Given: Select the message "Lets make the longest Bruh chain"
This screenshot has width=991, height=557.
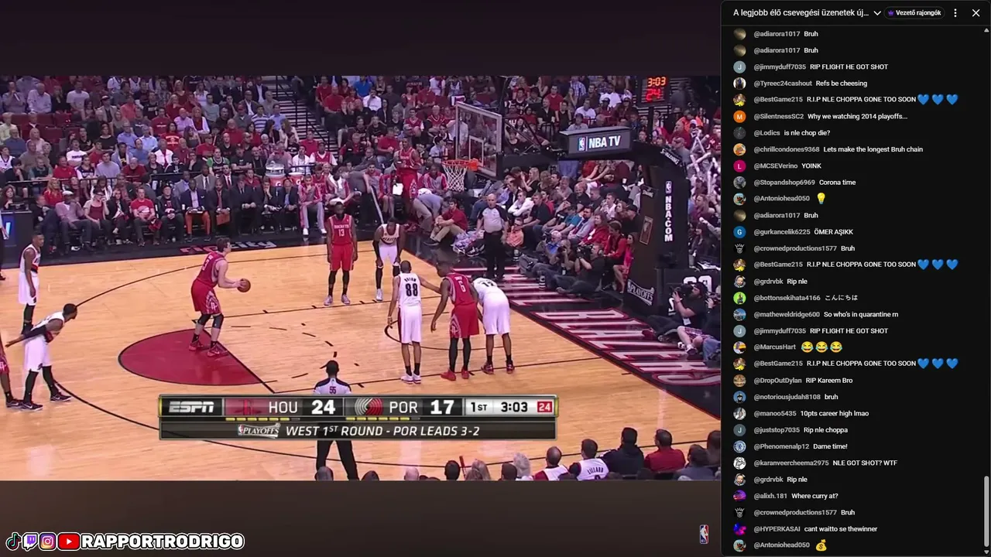Looking at the screenshot, I should tap(873, 149).
